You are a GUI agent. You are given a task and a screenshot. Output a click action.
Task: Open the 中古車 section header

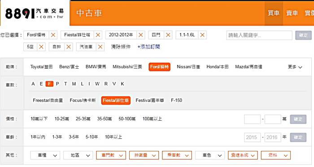coord(89,13)
